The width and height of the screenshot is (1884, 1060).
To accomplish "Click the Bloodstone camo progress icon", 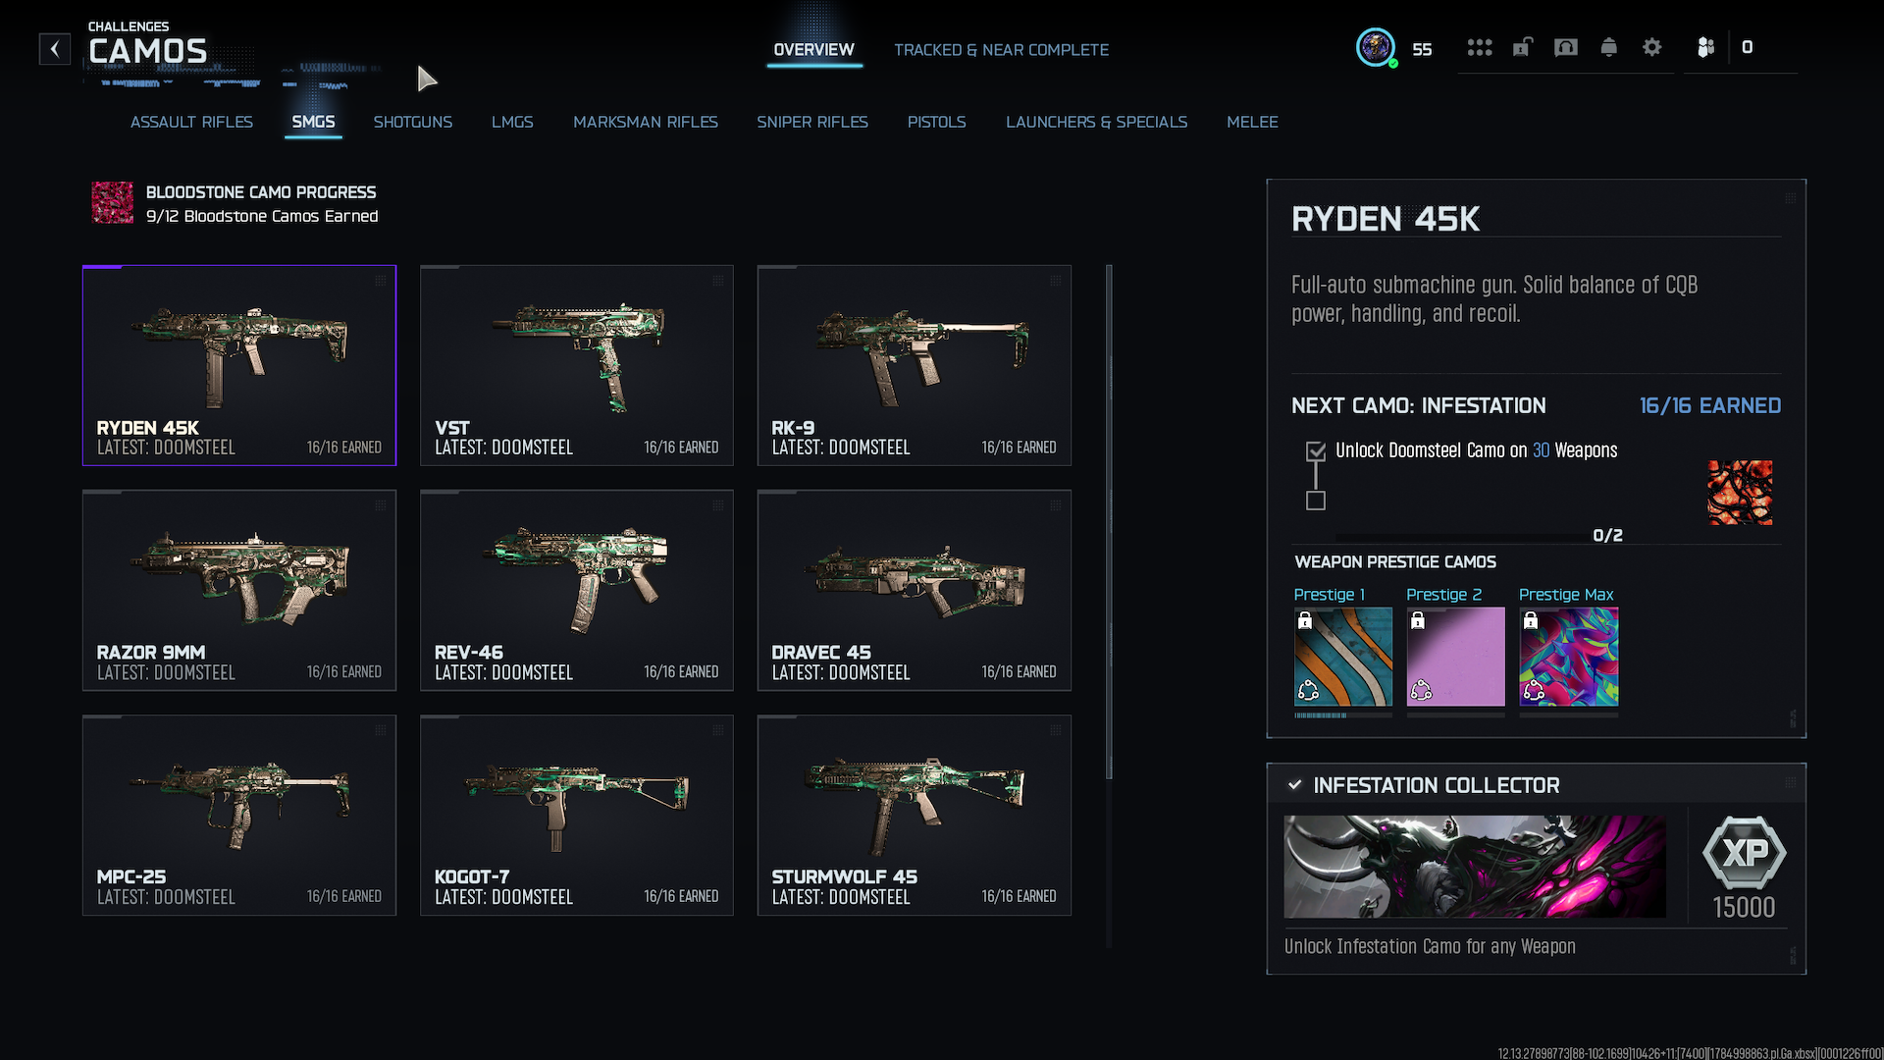I will [112, 203].
